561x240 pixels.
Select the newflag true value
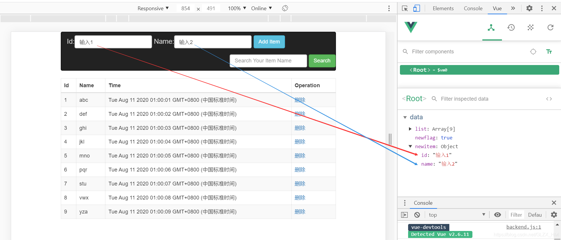[x=447, y=138]
